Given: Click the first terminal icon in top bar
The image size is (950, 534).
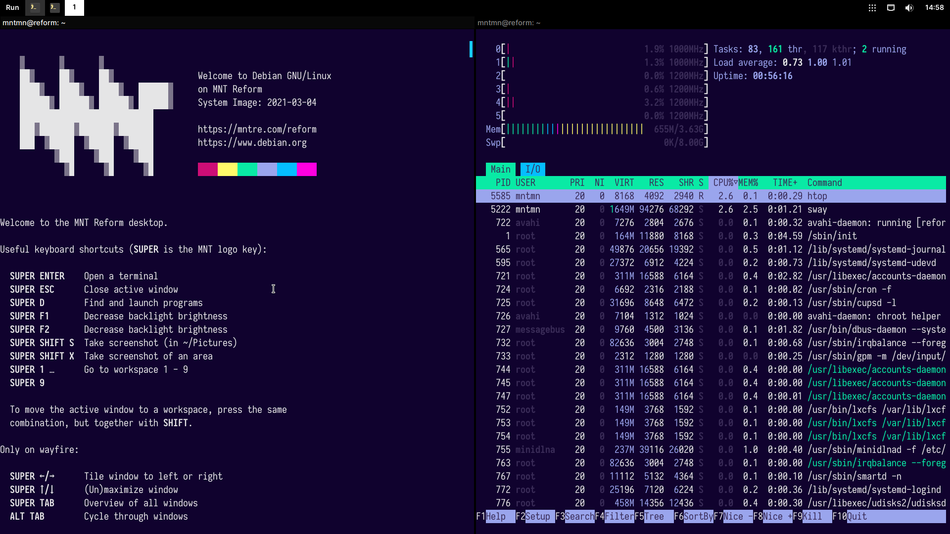Looking at the screenshot, I should coord(34,7).
